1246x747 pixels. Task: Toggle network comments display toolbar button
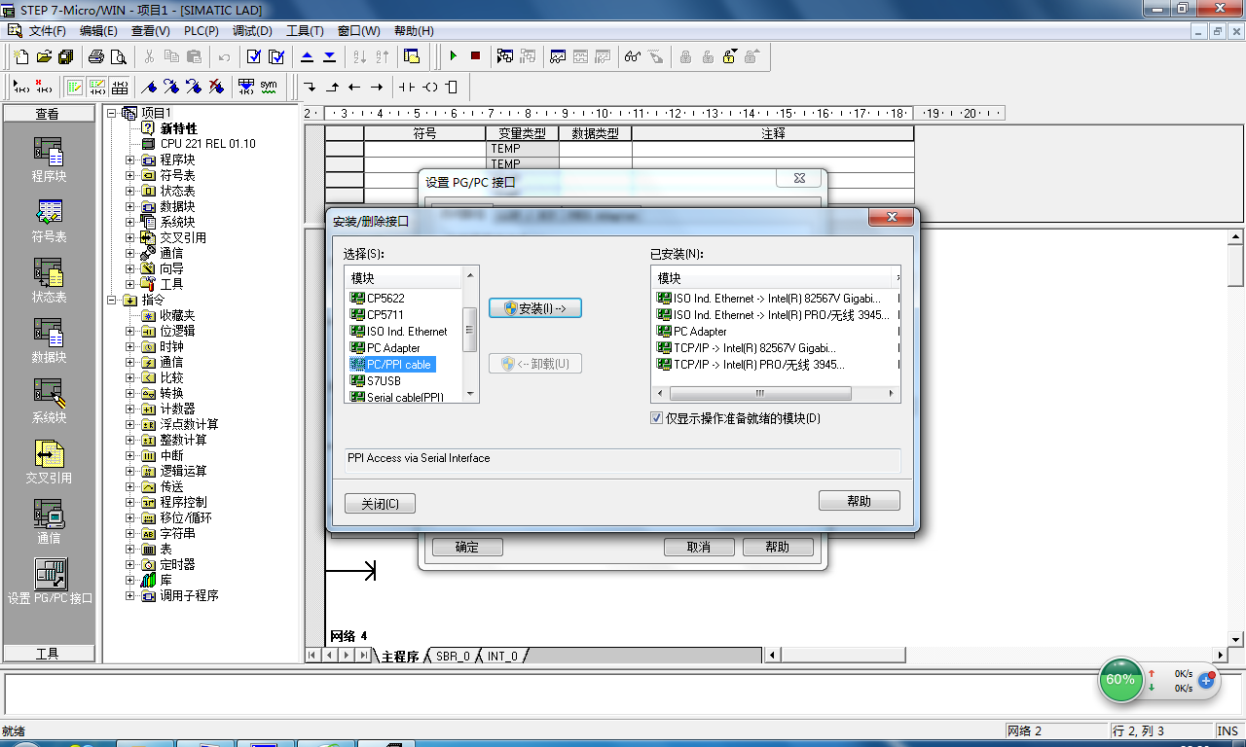point(96,87)
